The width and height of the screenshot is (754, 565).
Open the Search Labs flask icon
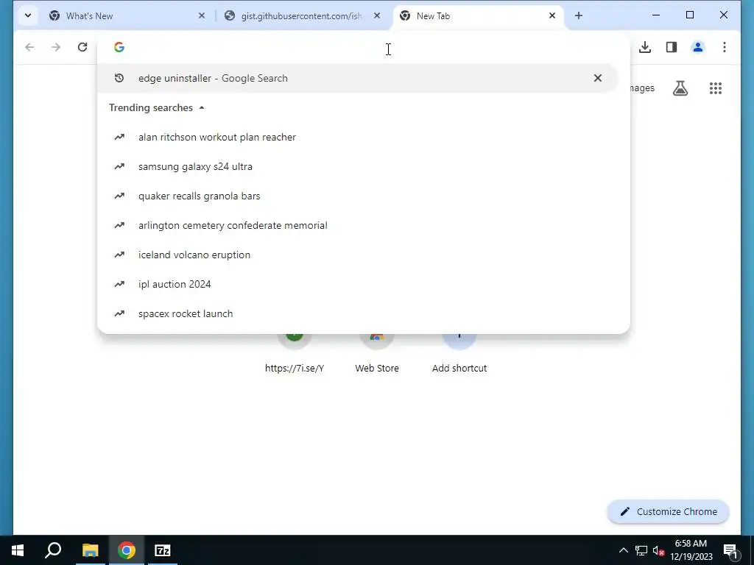click(x=680, y=88)
